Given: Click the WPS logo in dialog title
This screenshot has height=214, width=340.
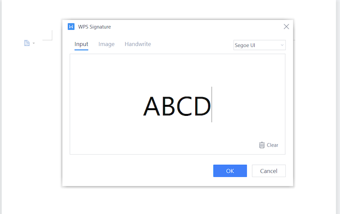Looking at the screenshot, I should (x=71, y=27).
